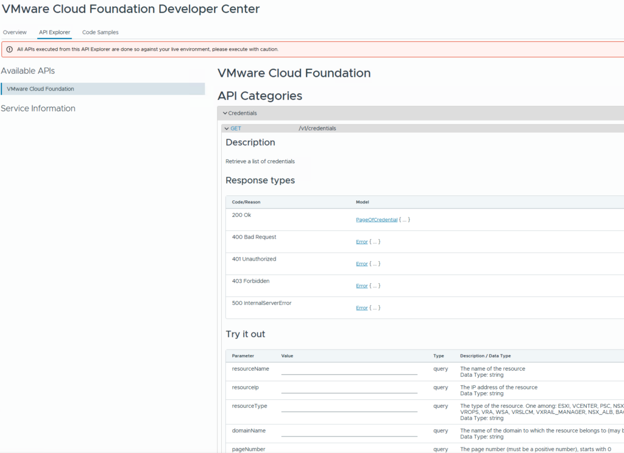Click the domainName value field

tap(349, 433)
